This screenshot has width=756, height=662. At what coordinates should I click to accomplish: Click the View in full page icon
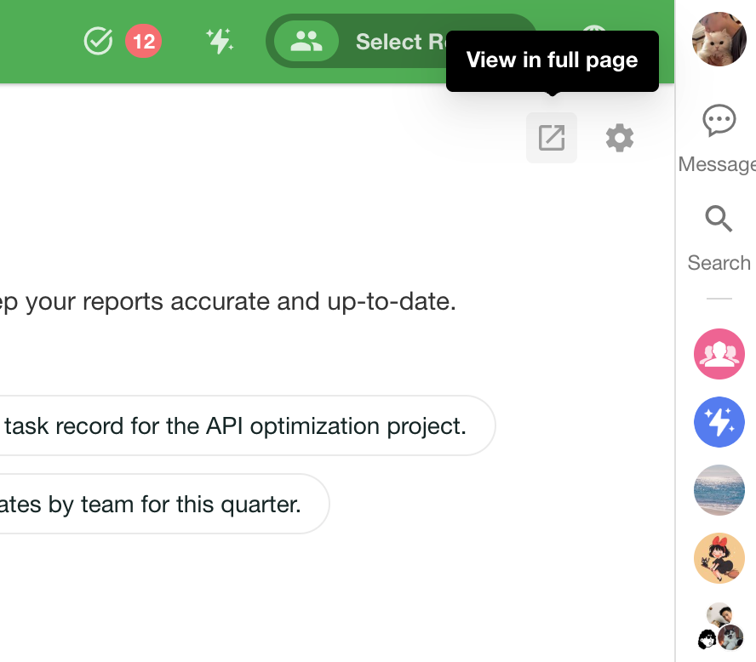pos(552,138)
